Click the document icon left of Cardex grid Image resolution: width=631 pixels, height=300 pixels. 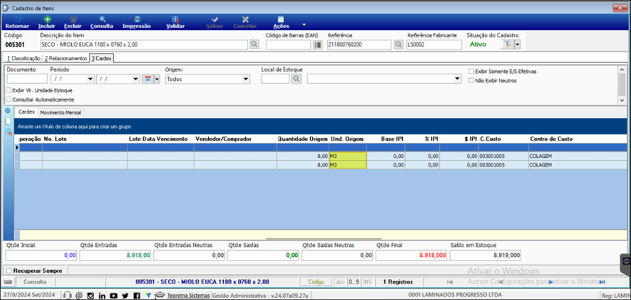pos(7,121)
